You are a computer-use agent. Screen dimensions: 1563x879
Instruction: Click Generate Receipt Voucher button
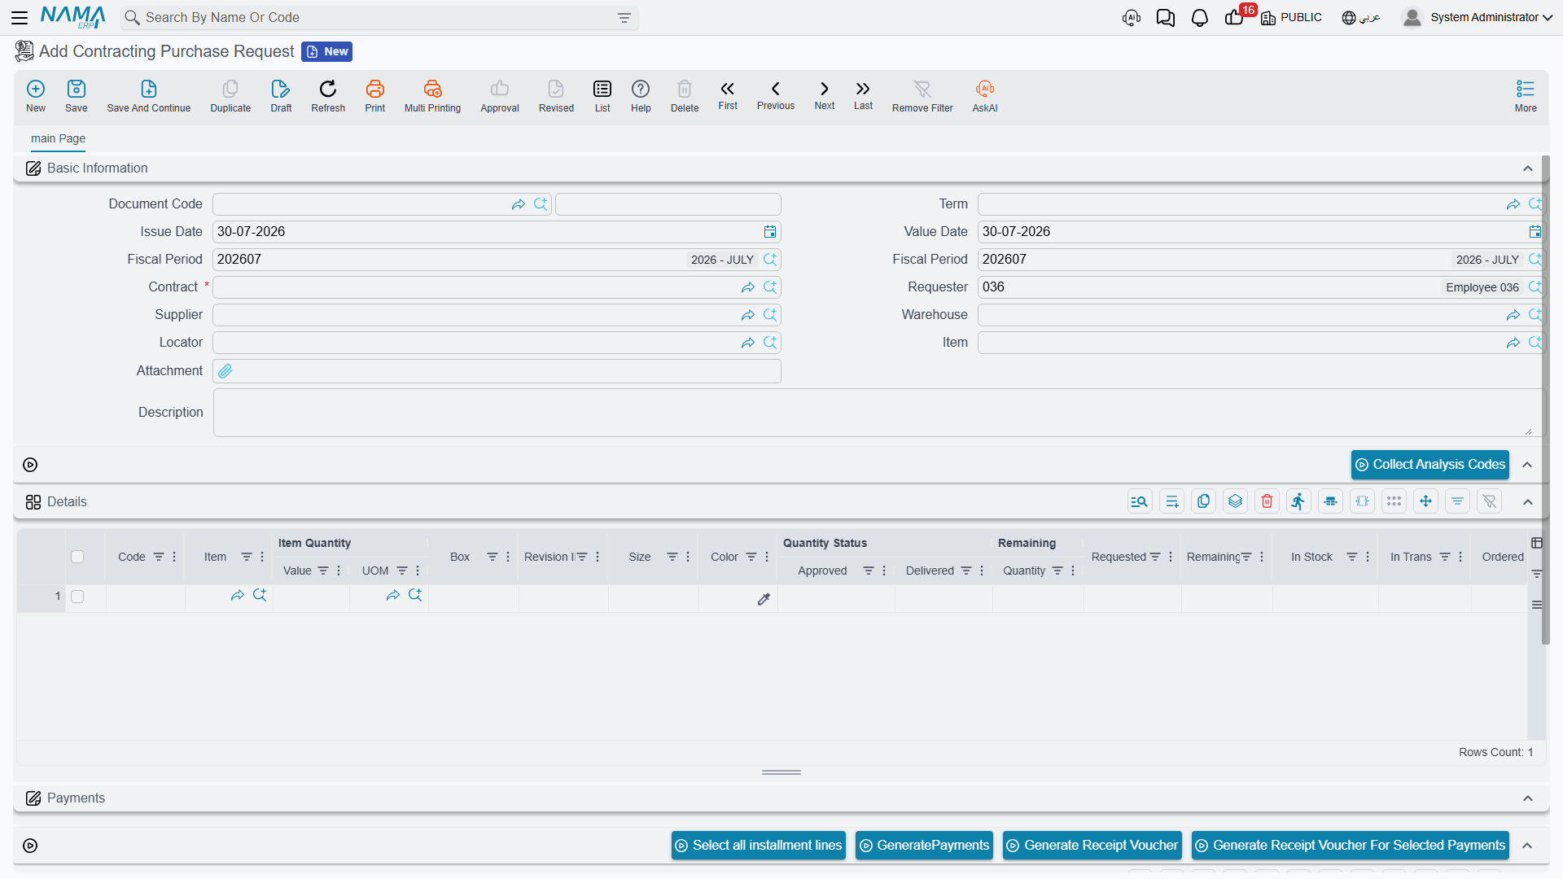pyautogui.click(x=1092, y=846)
